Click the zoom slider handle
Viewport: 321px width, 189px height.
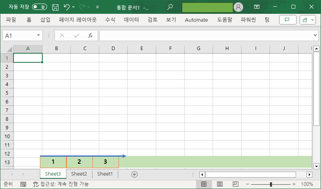pyautogui.click(x=271, y=184)
